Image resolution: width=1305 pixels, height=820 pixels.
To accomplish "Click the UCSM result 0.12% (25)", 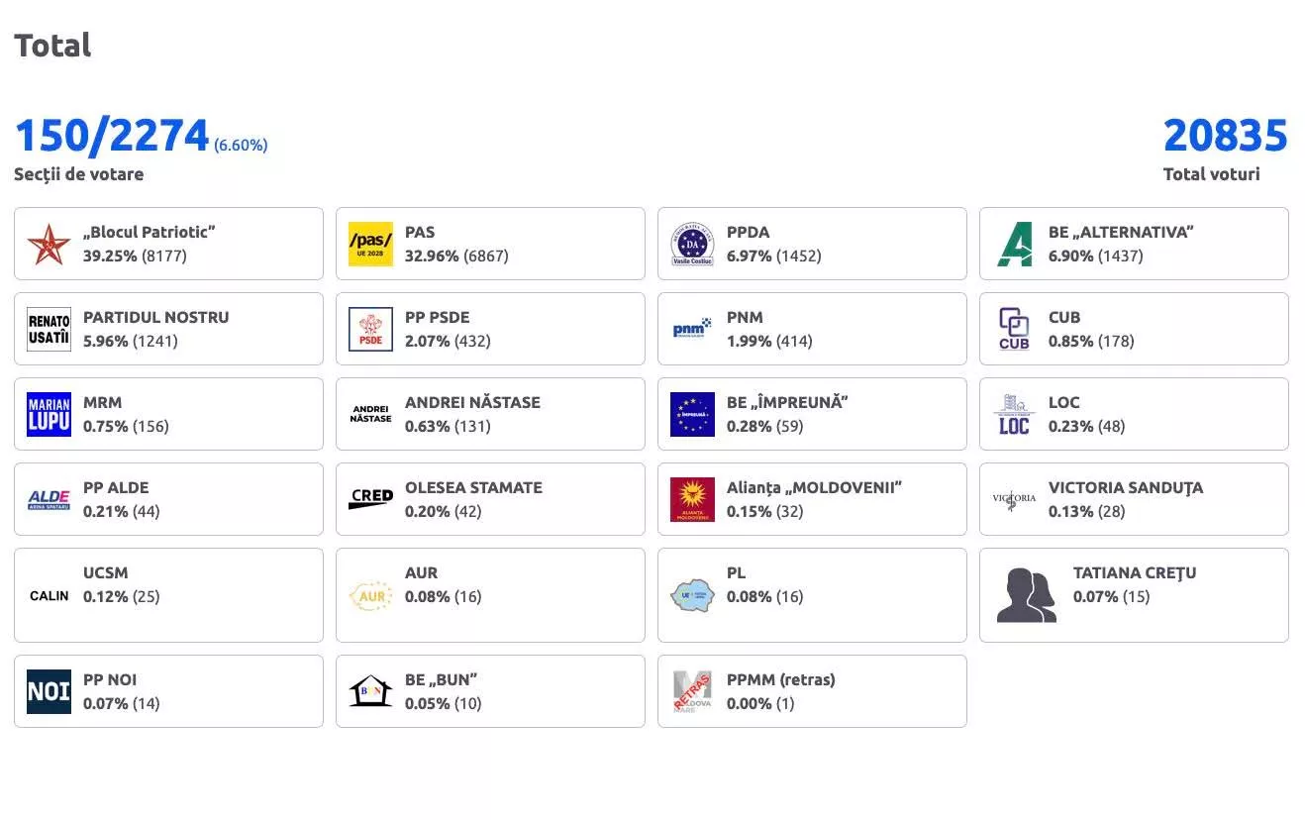I will 122,596.
